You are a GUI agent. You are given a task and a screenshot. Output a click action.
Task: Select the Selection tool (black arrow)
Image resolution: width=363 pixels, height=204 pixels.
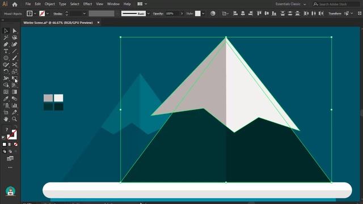pyautogui.click(x=6, y=31)
